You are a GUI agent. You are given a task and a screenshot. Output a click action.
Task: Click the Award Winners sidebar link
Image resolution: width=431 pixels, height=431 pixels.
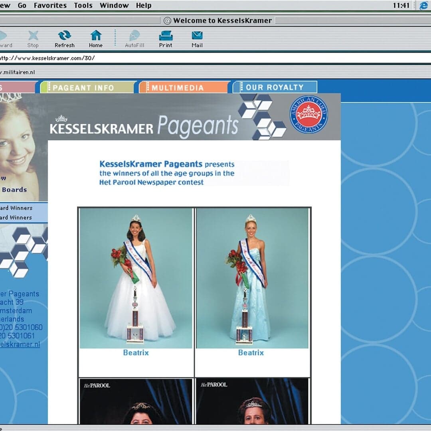pos(18,208)
